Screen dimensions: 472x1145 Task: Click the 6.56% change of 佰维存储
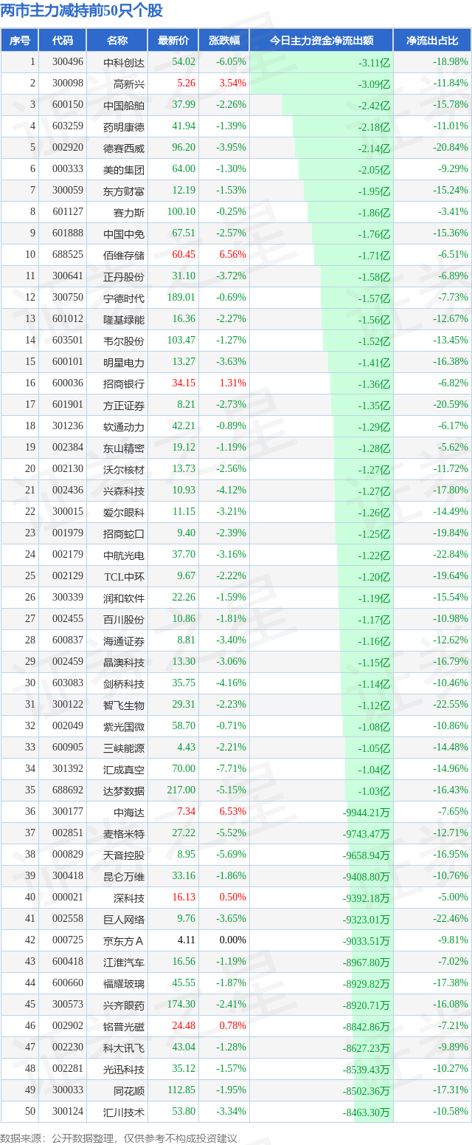[232, 255]
